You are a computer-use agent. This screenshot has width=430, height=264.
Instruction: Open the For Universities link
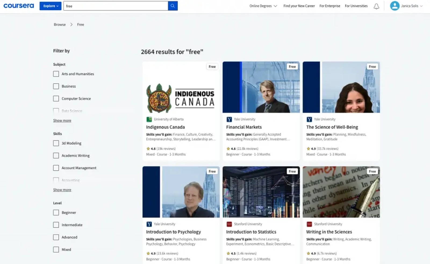tap(356, 6)
